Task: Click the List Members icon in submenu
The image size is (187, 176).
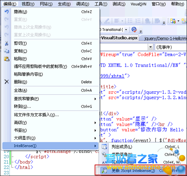Action: click(x=104, y=147)
